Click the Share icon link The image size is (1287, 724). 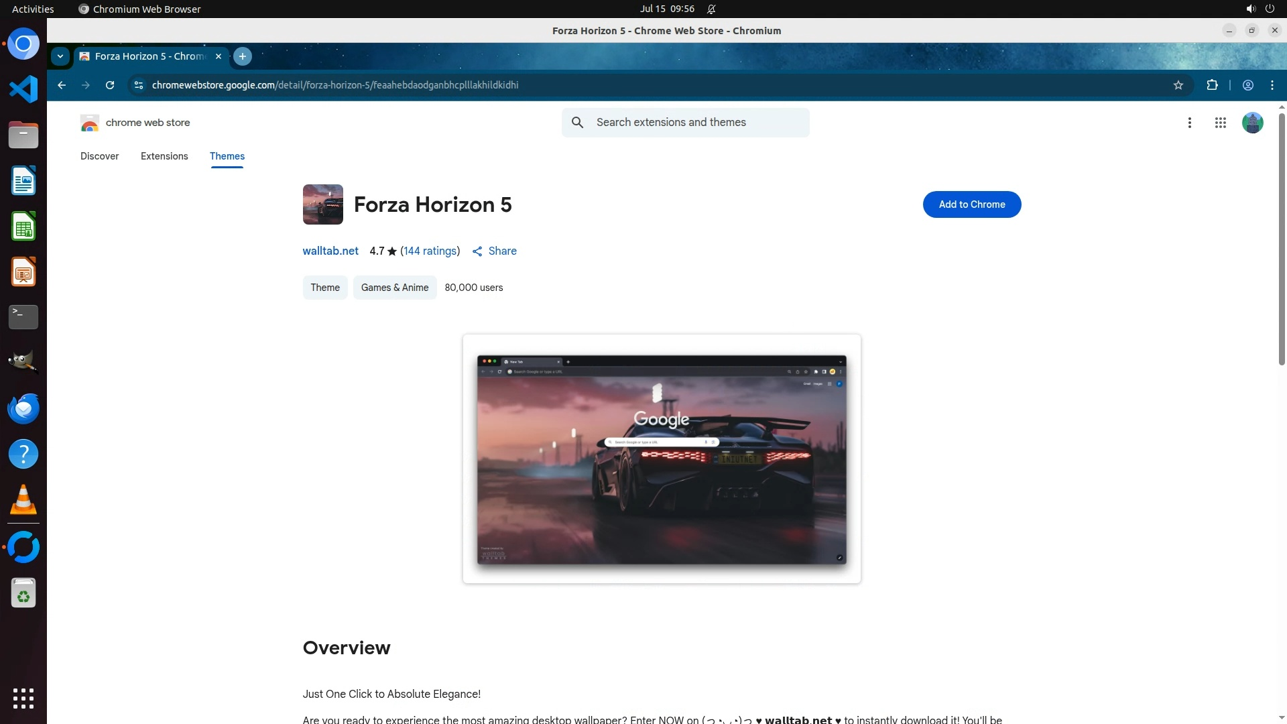494,251
